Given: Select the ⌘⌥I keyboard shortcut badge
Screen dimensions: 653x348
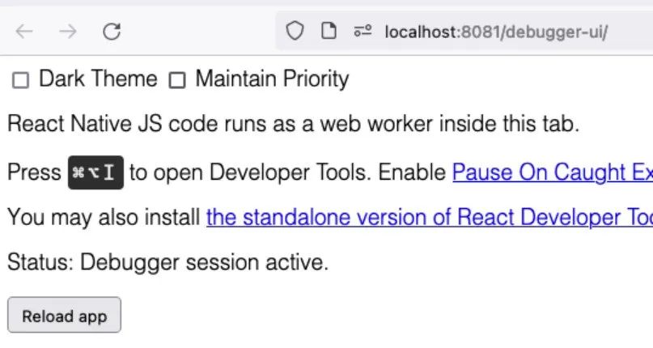Looking at the screenshot, I should coord(95,172).
